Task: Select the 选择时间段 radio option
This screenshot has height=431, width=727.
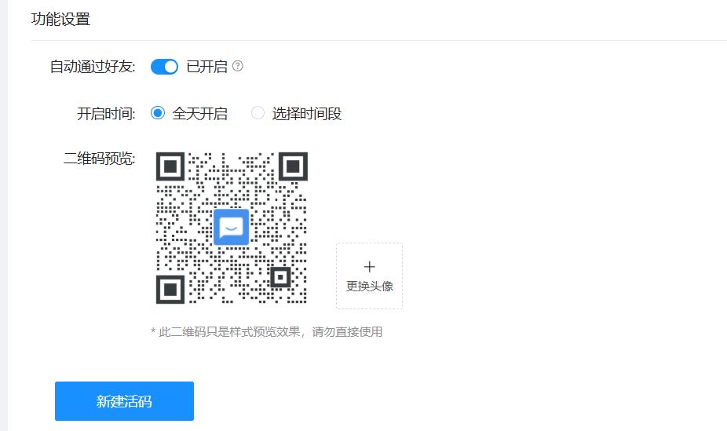Action: (x=258, y=112)
